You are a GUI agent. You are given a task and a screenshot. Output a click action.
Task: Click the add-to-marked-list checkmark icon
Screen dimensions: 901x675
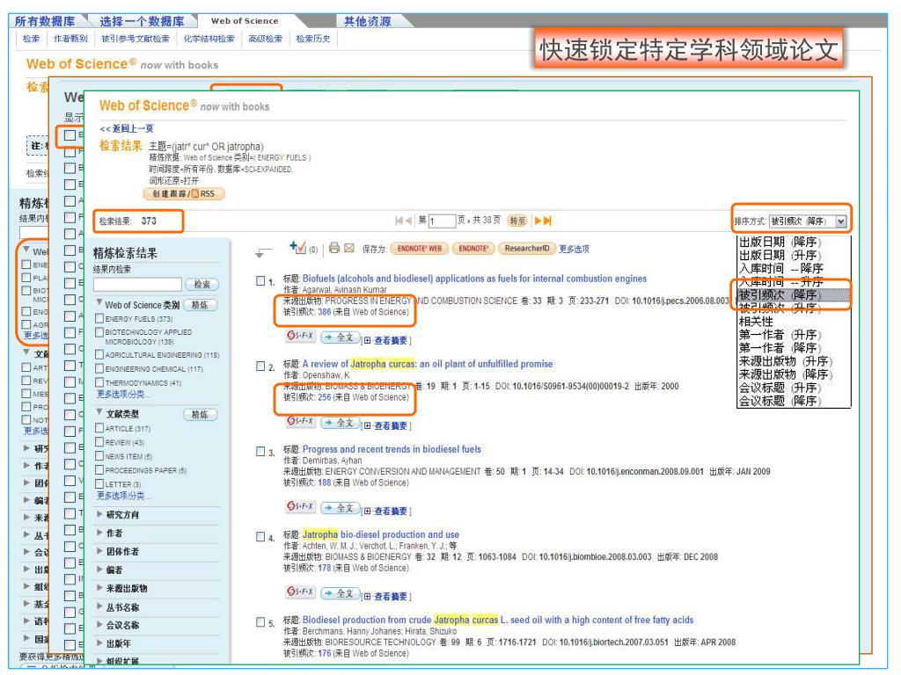point(297,247)
